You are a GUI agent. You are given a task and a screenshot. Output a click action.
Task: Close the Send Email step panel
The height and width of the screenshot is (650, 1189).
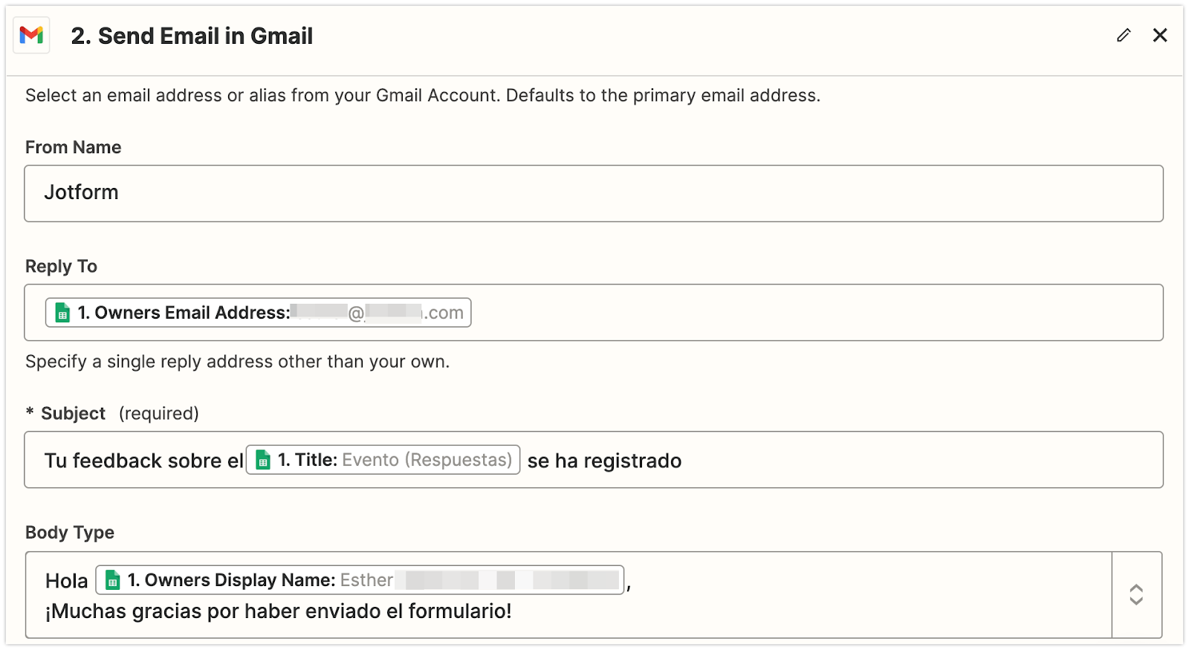click(1160, 35)
